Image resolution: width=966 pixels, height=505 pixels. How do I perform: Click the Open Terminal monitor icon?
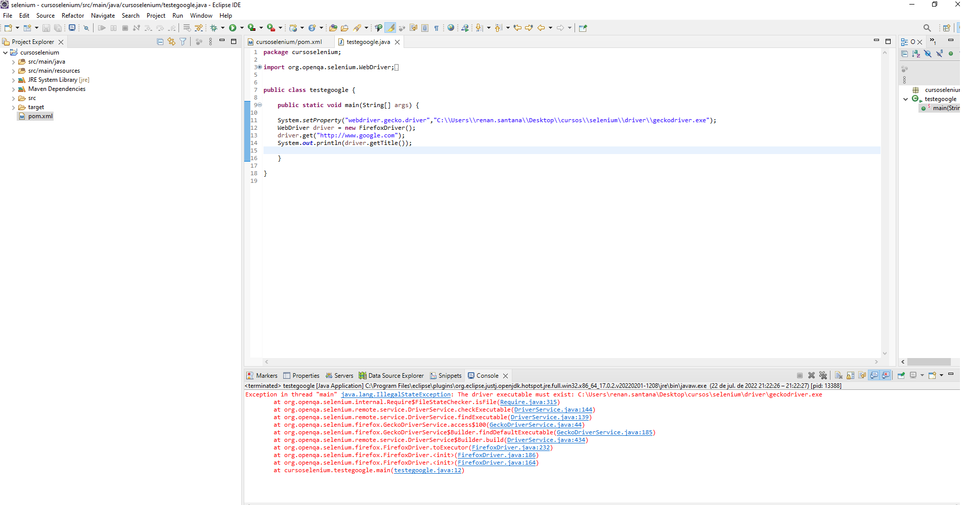72,28
